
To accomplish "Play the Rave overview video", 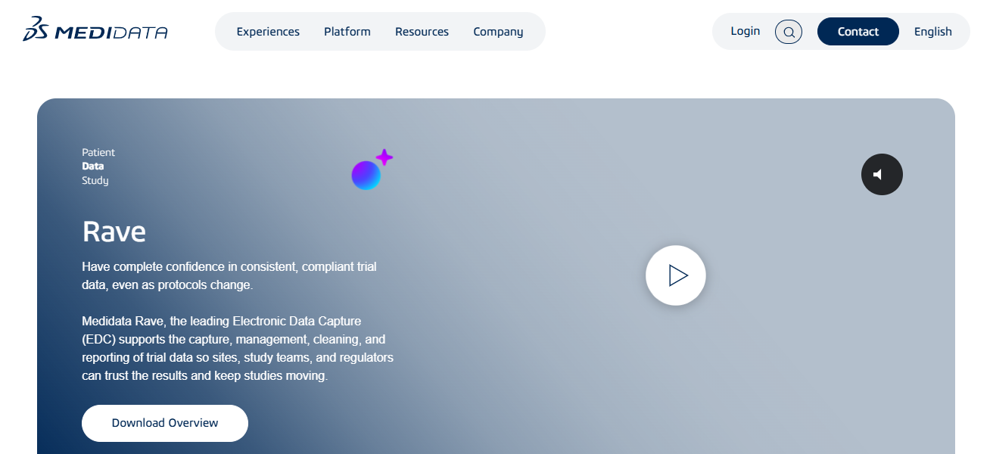I will (676, 275).
